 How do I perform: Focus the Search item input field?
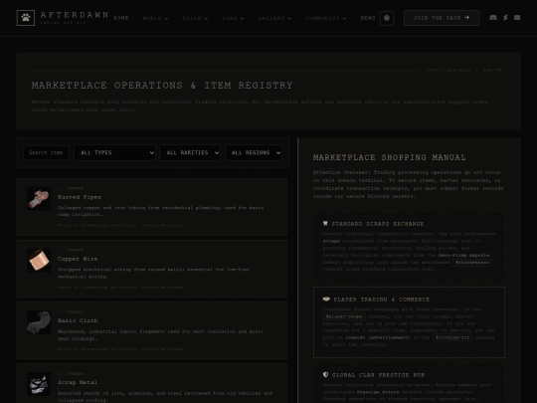[46, 153]
